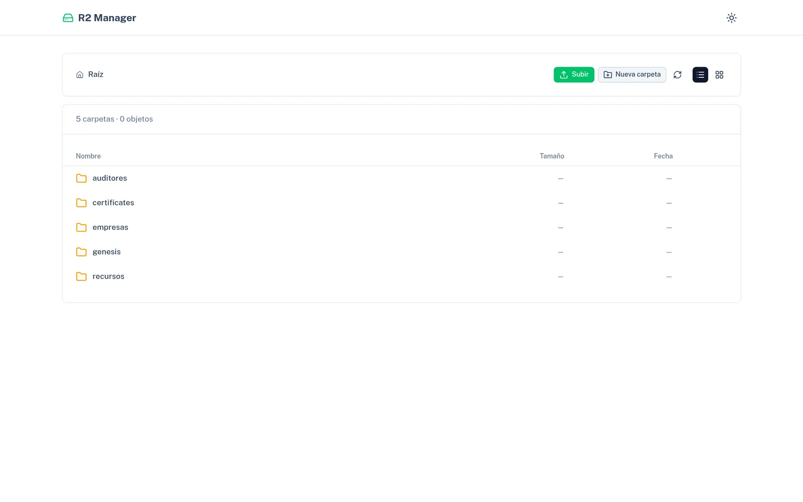Open the recursos folder name
This screenshot has width=803, height=502.
click(x=108, y=277)
